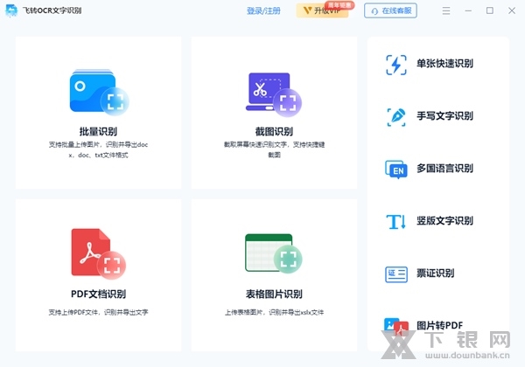This screenshot has width=525, height=367.
Task: Open 手写文字识别 from the side list
Action: point(444,116)
